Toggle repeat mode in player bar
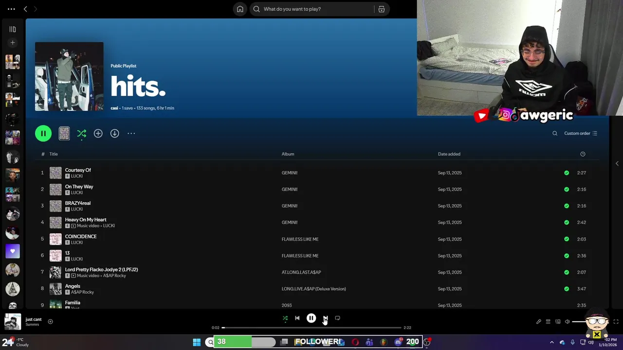The image size is (623, 350). pos(337,318)
